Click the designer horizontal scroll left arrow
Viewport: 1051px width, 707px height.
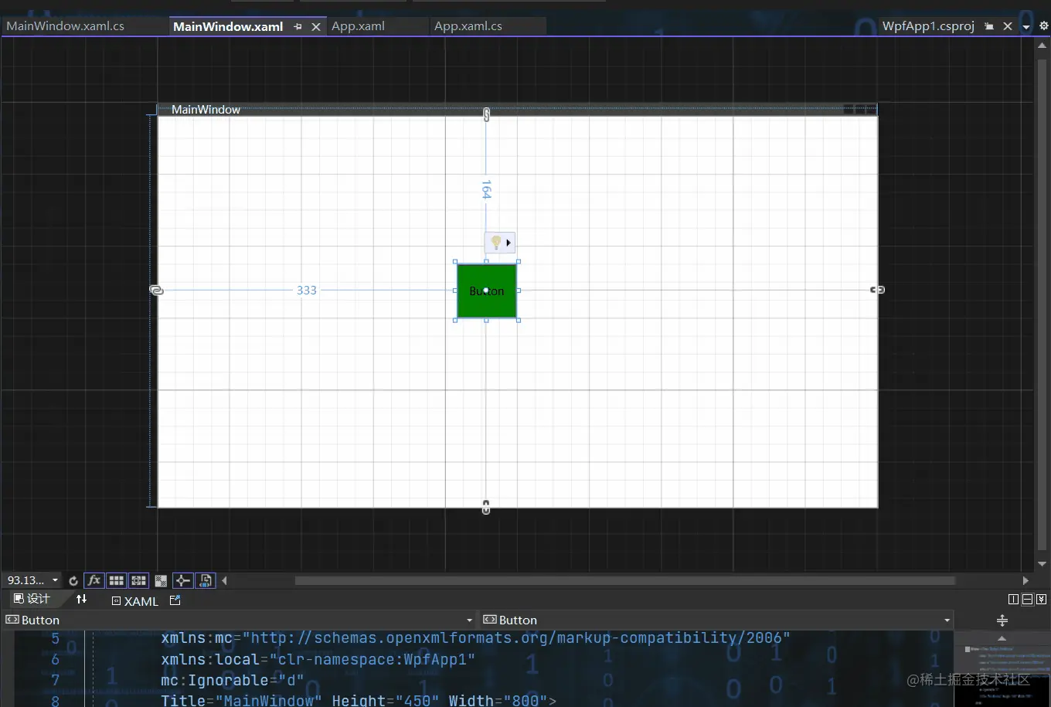tap(225, 580)
